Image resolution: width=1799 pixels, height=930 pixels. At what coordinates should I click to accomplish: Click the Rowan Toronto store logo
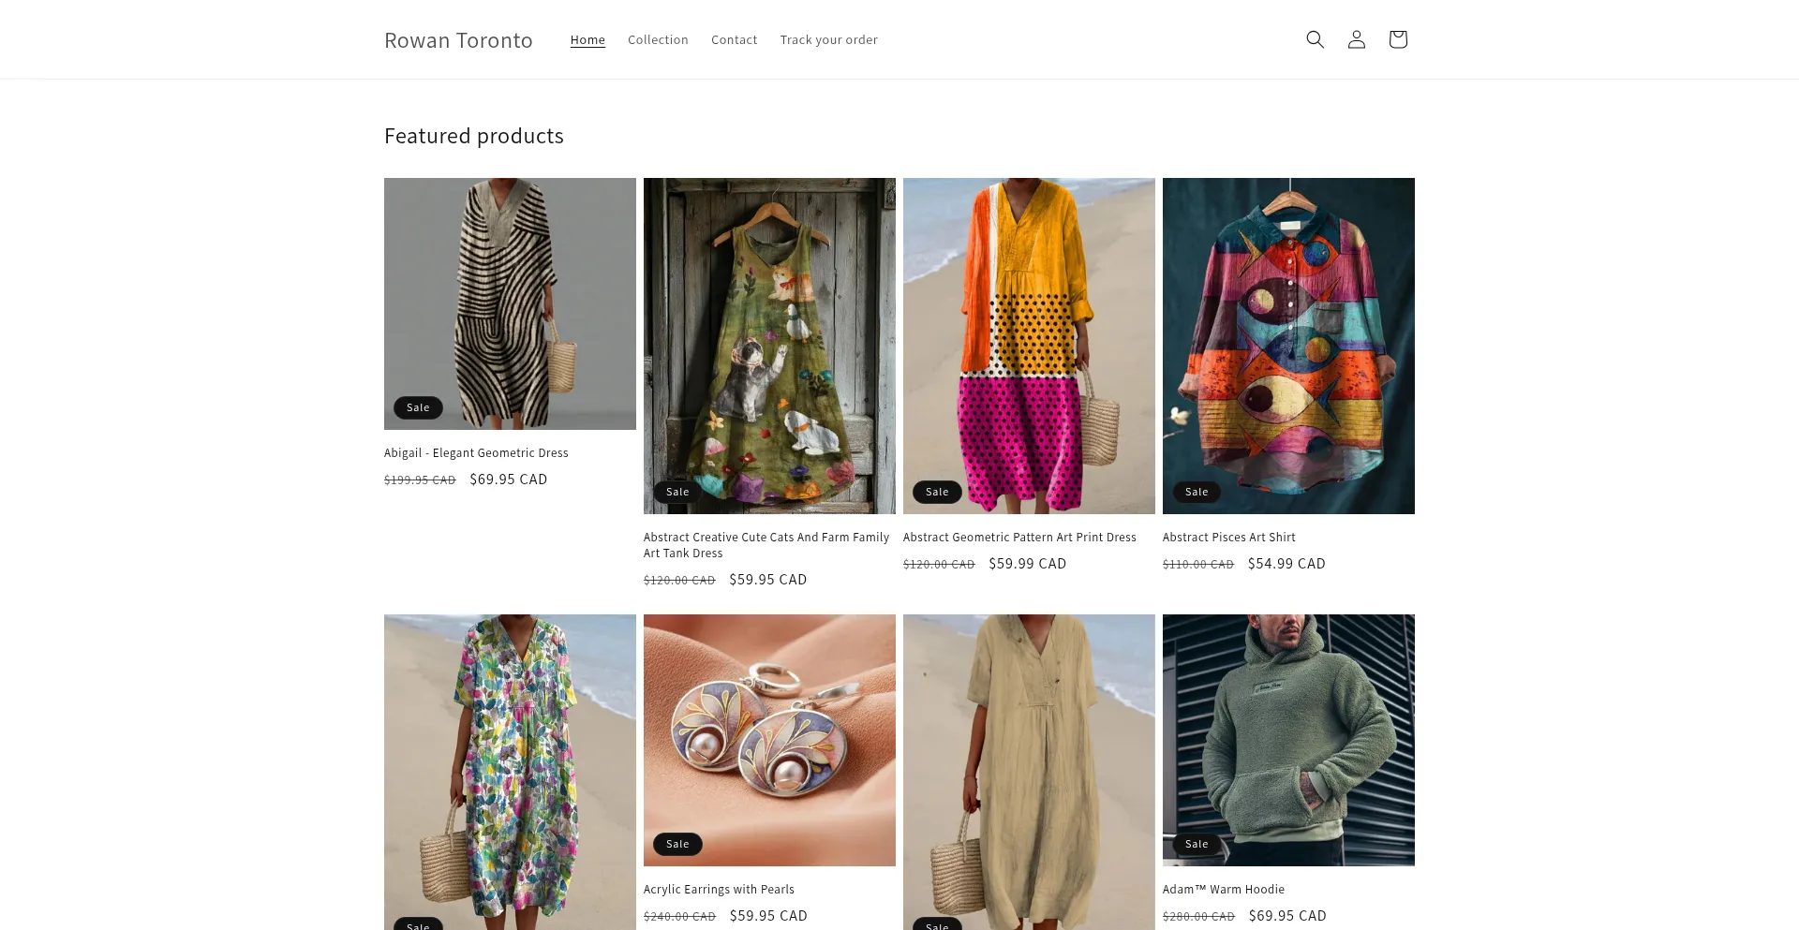(x=458, y=40)
